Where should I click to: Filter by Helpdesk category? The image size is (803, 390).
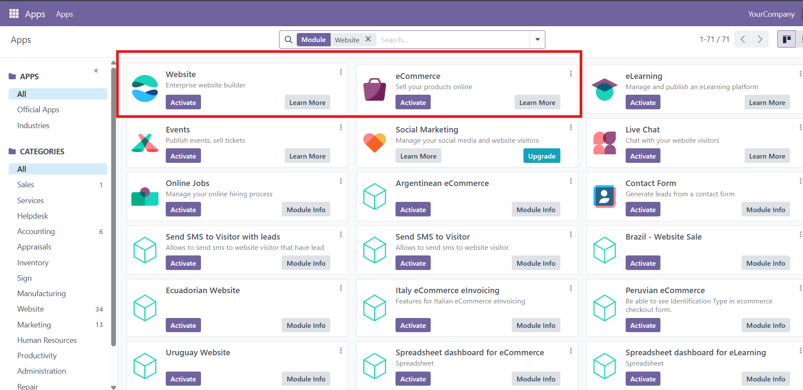(x=58, y=216)
